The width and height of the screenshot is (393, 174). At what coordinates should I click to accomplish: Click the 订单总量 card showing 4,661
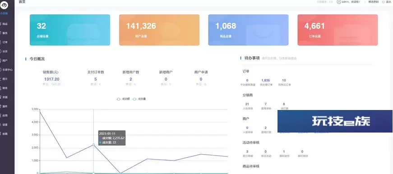click(x=338, y=30)
